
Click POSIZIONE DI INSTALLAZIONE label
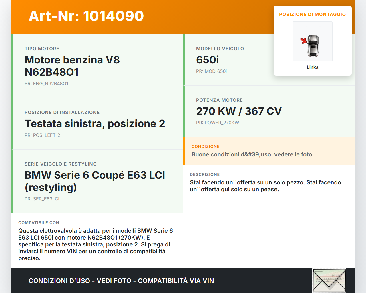pos(62,113)
